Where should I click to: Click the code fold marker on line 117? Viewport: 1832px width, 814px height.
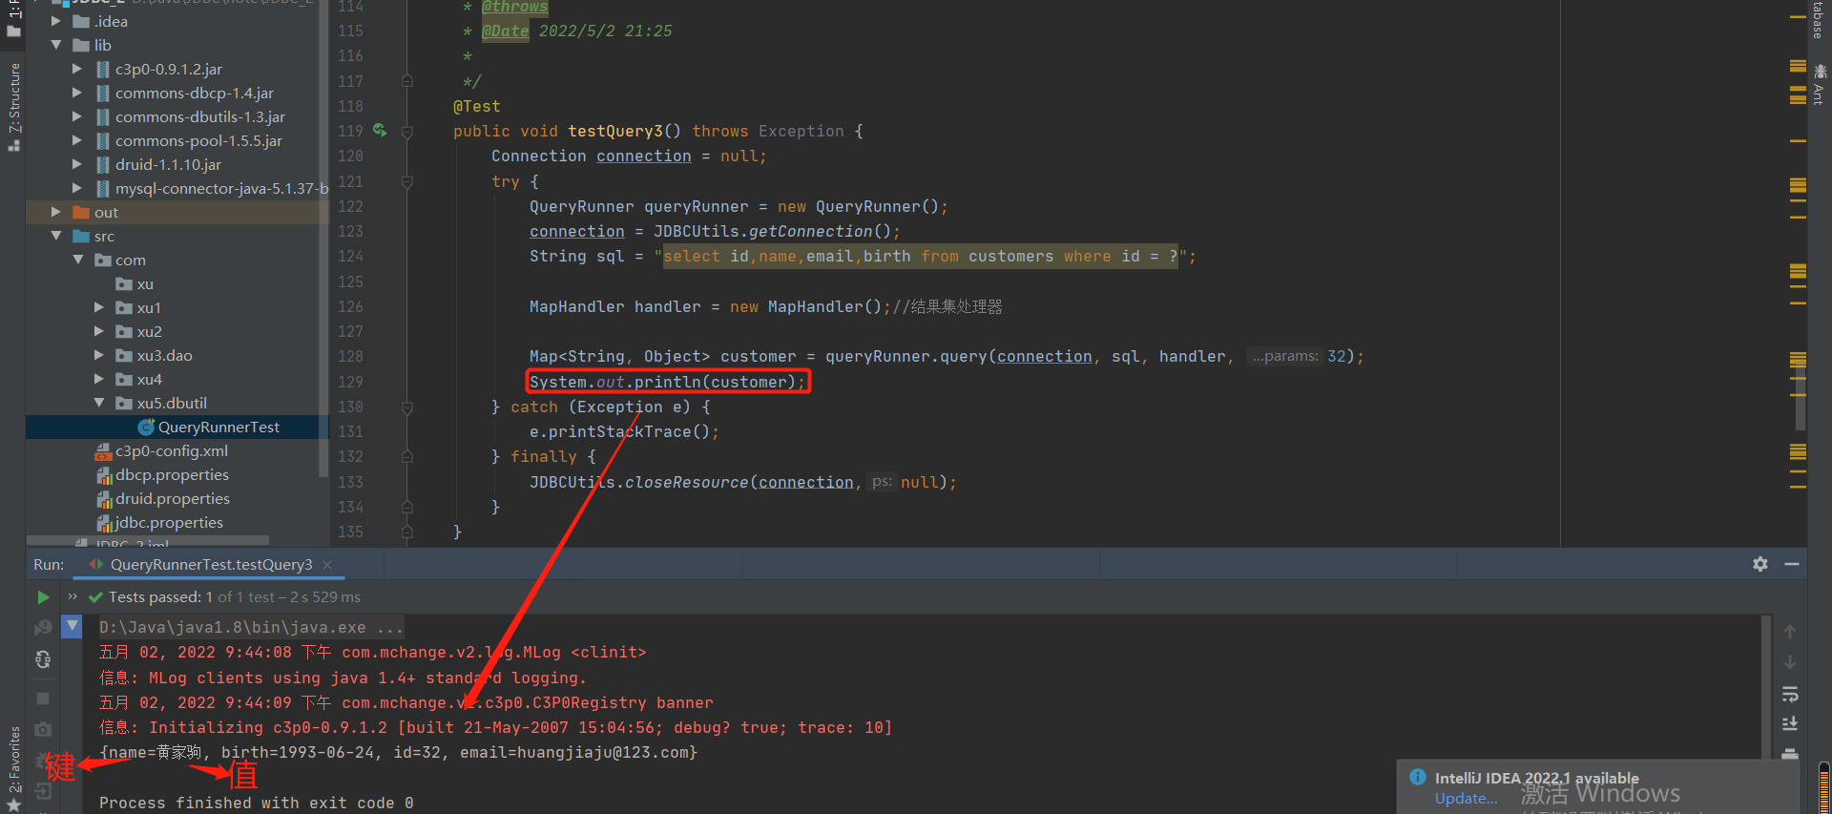click(x=407, y=81)
